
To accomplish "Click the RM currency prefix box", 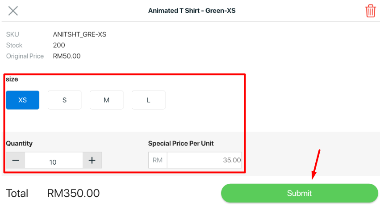I will pos(158,160).
